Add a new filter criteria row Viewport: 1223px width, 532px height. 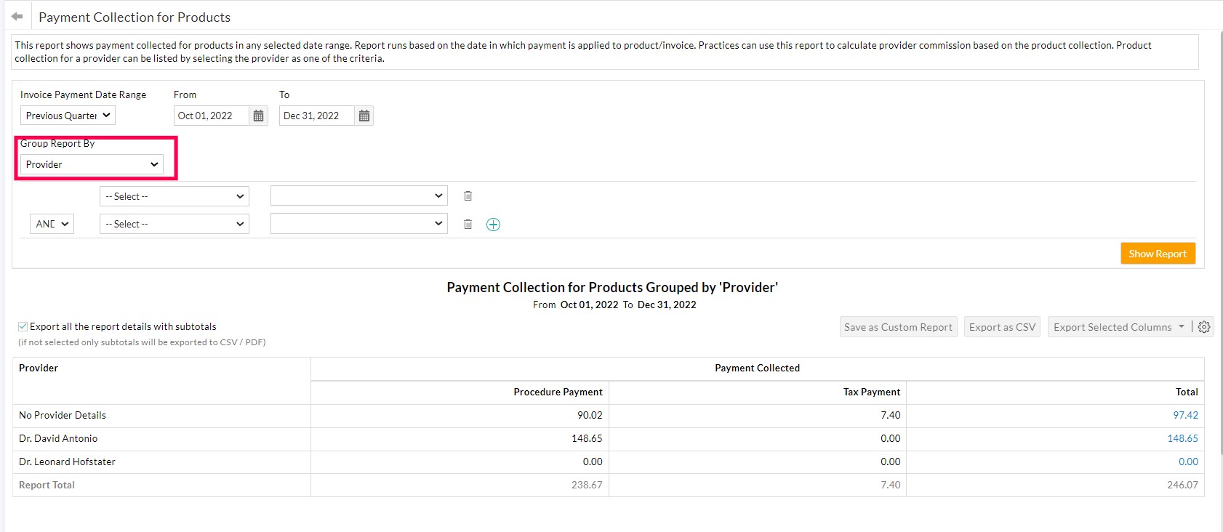493,225
